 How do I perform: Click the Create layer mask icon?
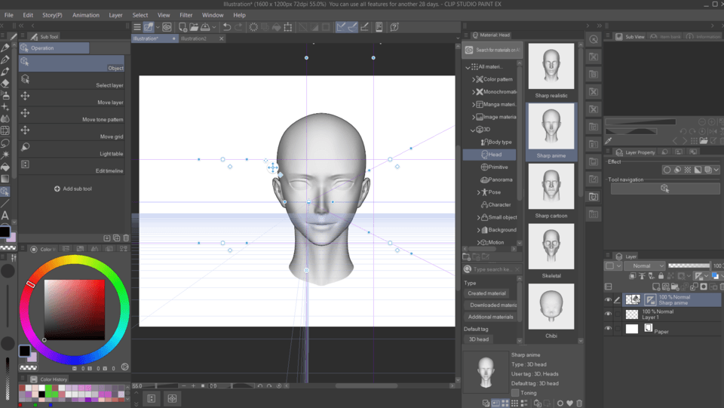704,287
